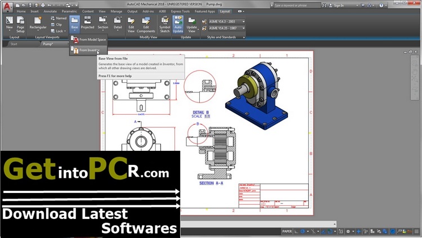Open the Manage ribbon tab
Screen dimensions: 422x238
(x=116, y=11)
